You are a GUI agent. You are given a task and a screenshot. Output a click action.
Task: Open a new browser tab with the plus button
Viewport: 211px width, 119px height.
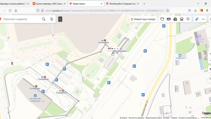pos(144,4)
